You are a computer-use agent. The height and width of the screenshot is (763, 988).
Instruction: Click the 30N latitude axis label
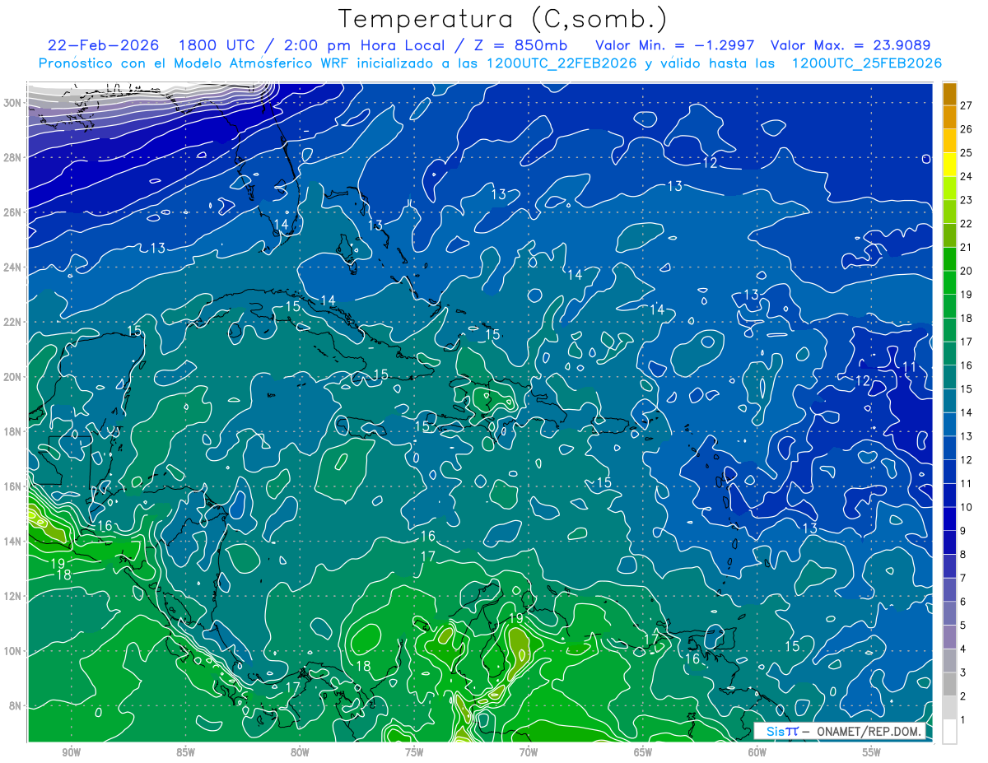(x=12, y=102)
